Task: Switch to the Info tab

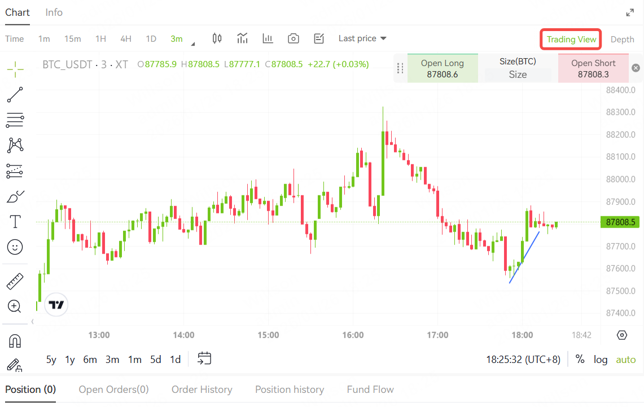Action: [x=54, y=12]
